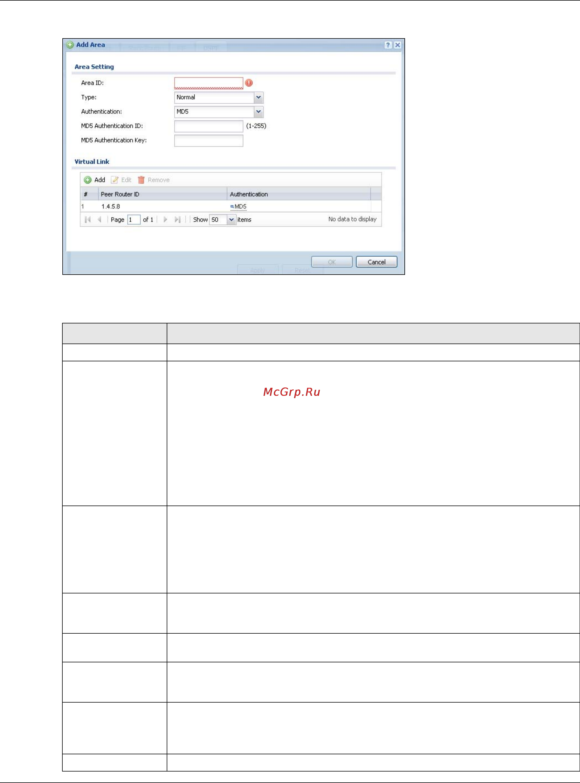Click the Area ID input field
The height and width of the screenshot is (783, 580).
[209, 83]
